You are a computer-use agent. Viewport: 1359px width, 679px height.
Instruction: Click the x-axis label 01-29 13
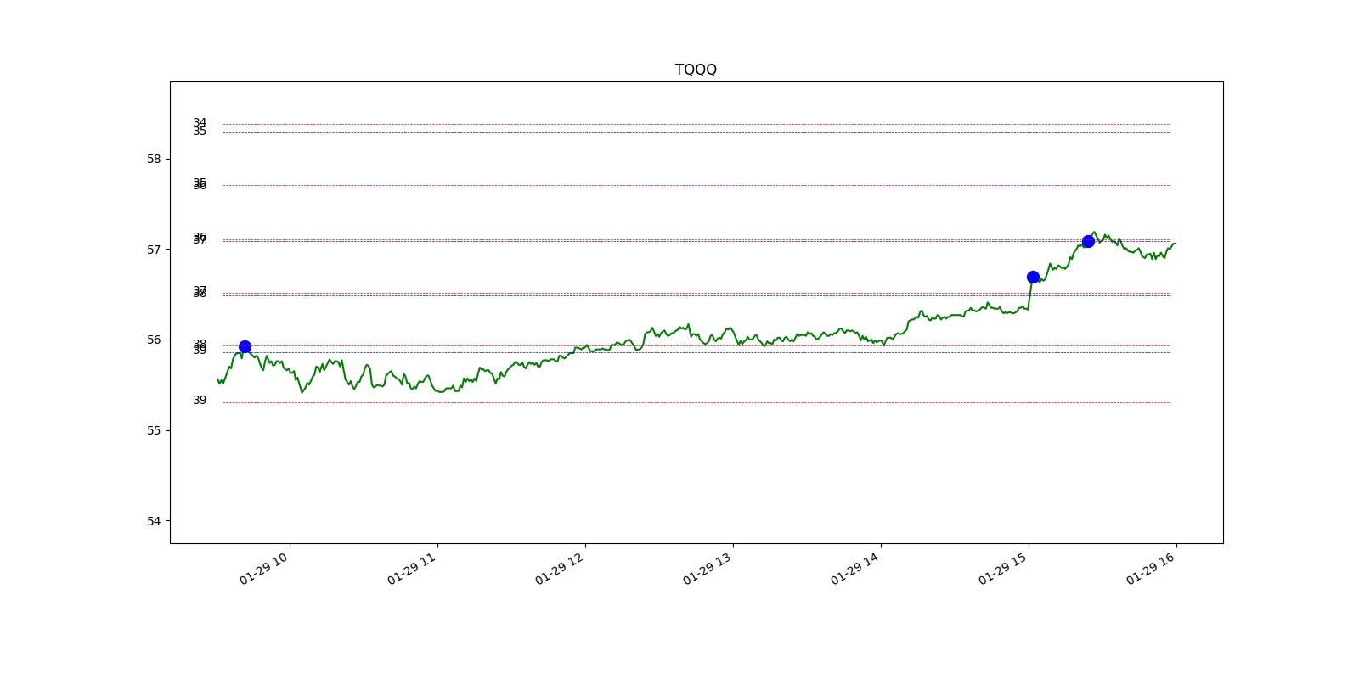(x=708, y=569)
